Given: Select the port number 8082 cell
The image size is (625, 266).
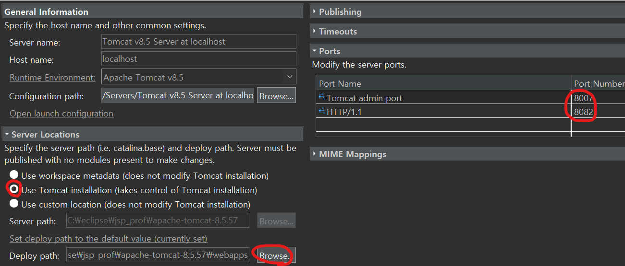Looking at the screenshot, I should [x=598, y=112].
